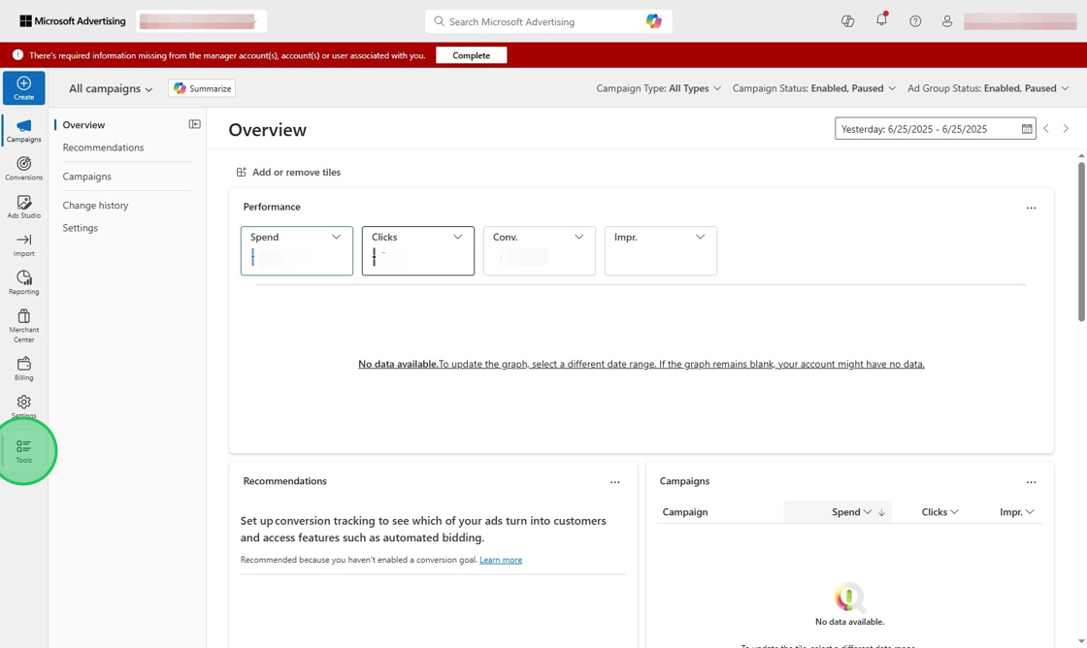Open the calendar date picker icon
This screenshot has height=648, width=1087.
click(x=1027, y=129)
